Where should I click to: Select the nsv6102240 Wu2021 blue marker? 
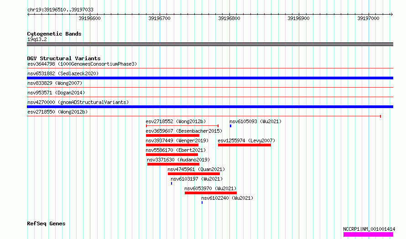tap(202, 203)
